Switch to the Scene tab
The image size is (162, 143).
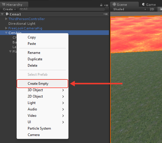point(124,5)
